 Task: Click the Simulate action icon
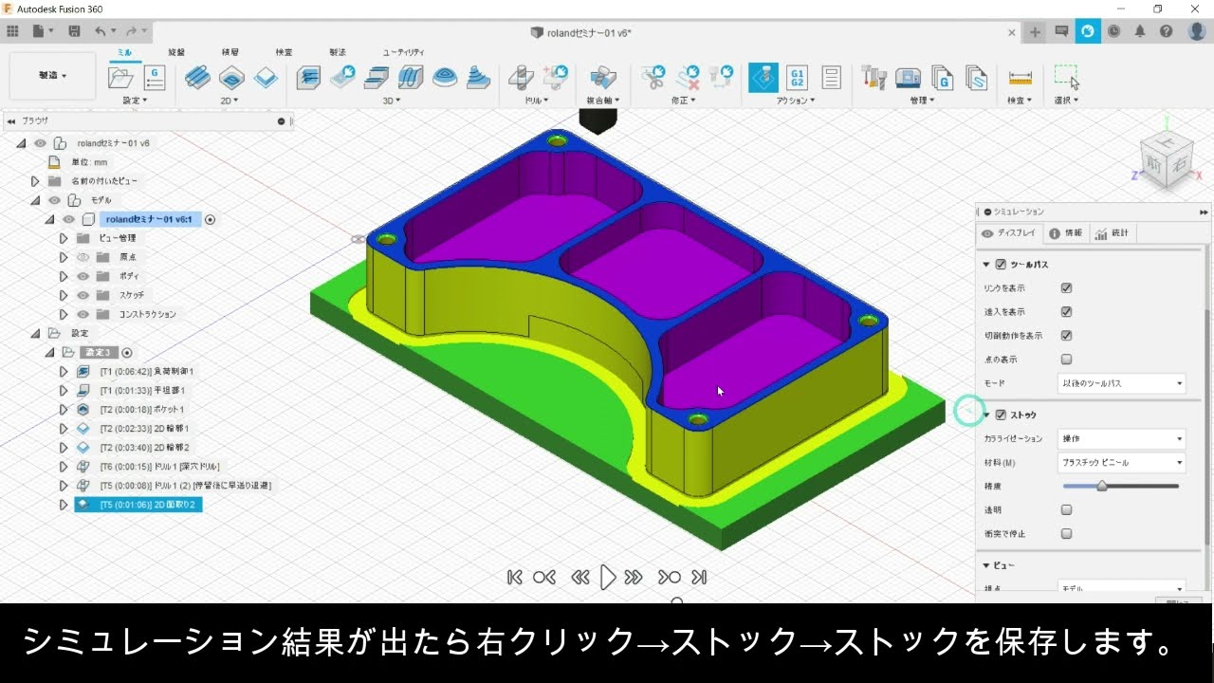pyautogui.click(x=763, y=78)
